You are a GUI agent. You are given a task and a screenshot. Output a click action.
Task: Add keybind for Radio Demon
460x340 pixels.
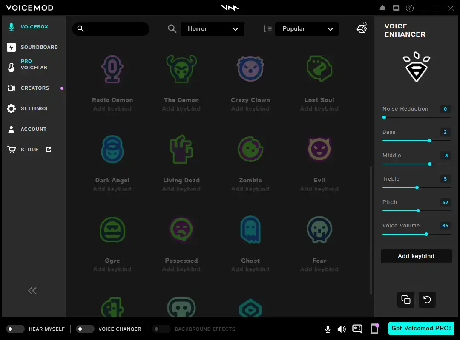tap(112, 109)
